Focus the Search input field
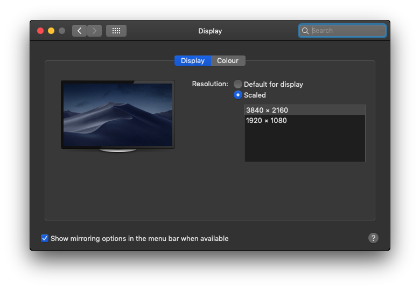 point(345,31)
